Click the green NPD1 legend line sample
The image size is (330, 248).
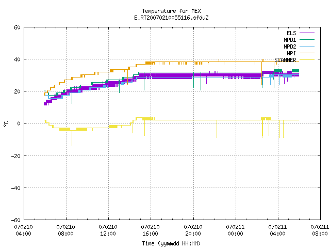pos(307,40)
